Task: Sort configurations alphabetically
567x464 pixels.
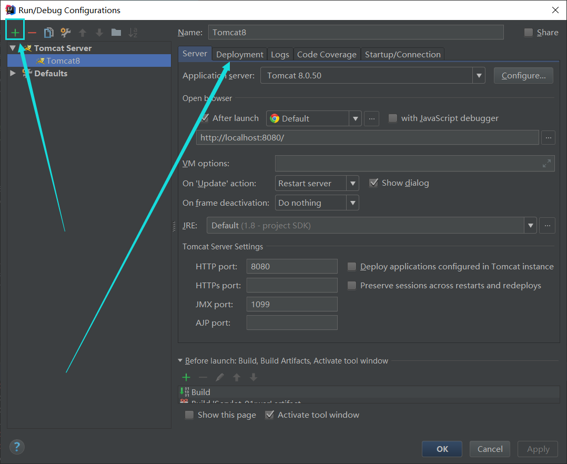Action: (133, 33)
